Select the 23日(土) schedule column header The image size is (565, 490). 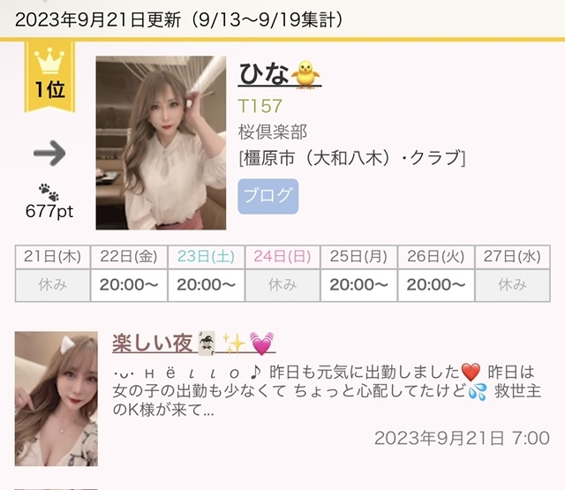[206, 257]
